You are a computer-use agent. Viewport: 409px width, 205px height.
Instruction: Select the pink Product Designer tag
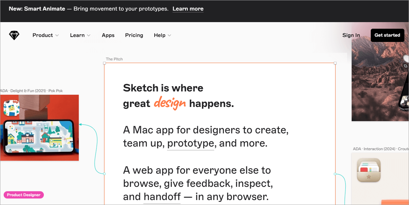tap(24, 195)
